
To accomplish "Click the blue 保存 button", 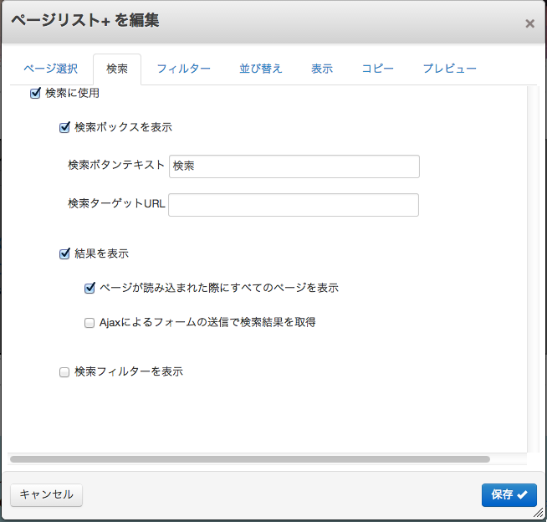I will pos(509,494).
